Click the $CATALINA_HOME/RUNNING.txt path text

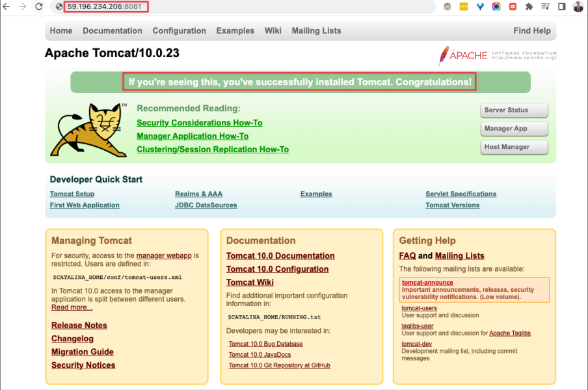tap(274, 317)
